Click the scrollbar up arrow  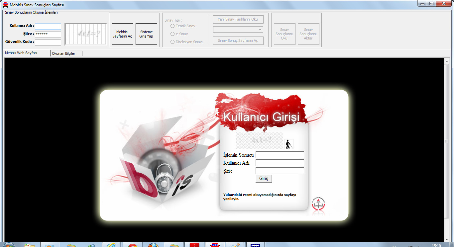(x=446, y=61)
